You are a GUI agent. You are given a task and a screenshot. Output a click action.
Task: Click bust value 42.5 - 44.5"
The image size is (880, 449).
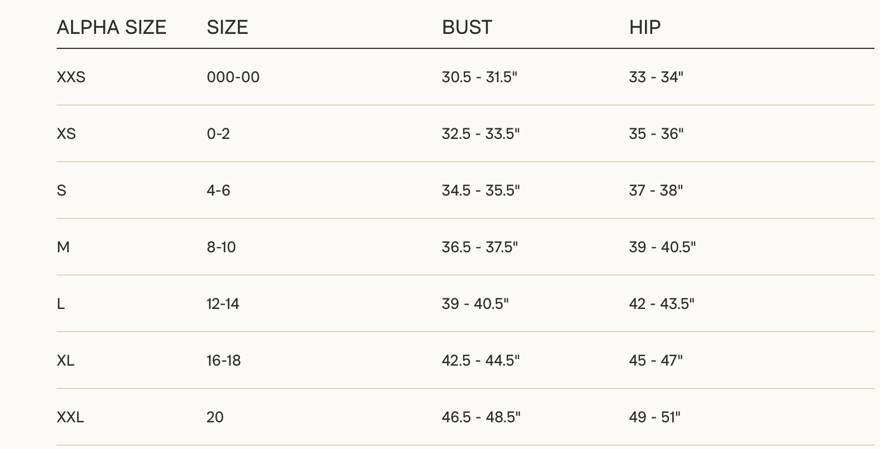pyautogui.click(x=481, y=360)
